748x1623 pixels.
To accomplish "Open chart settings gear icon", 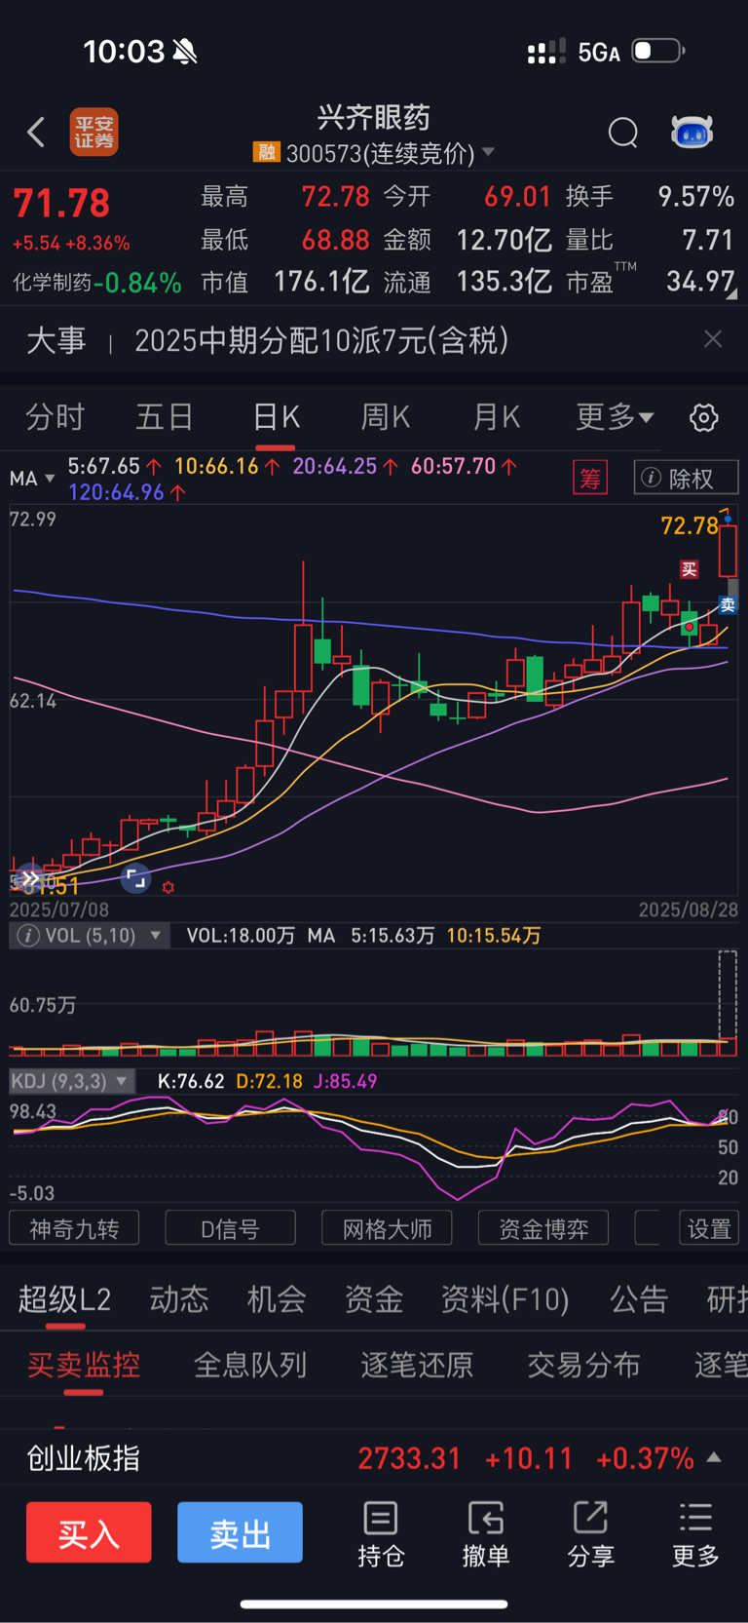I will [x=703, y=418].
